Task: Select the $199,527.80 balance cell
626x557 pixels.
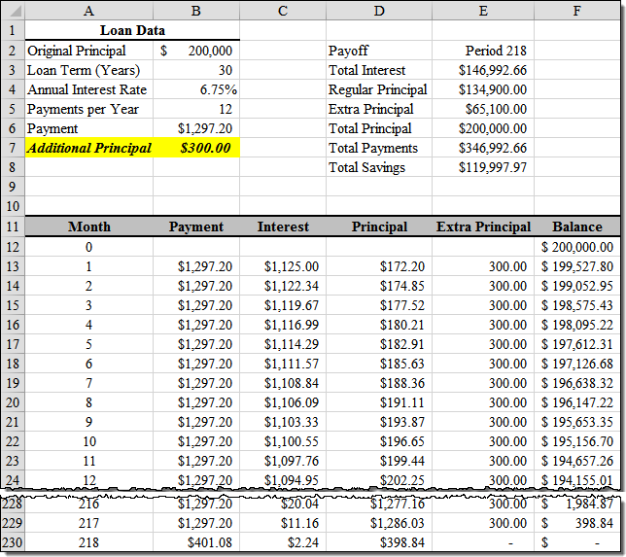Action: click(576, 266)
